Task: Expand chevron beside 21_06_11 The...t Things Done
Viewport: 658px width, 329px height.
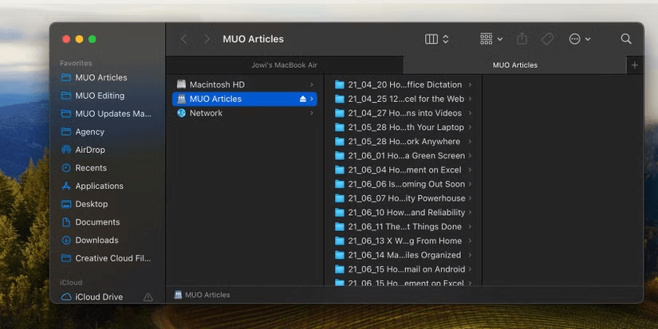Action: point(470,227)
